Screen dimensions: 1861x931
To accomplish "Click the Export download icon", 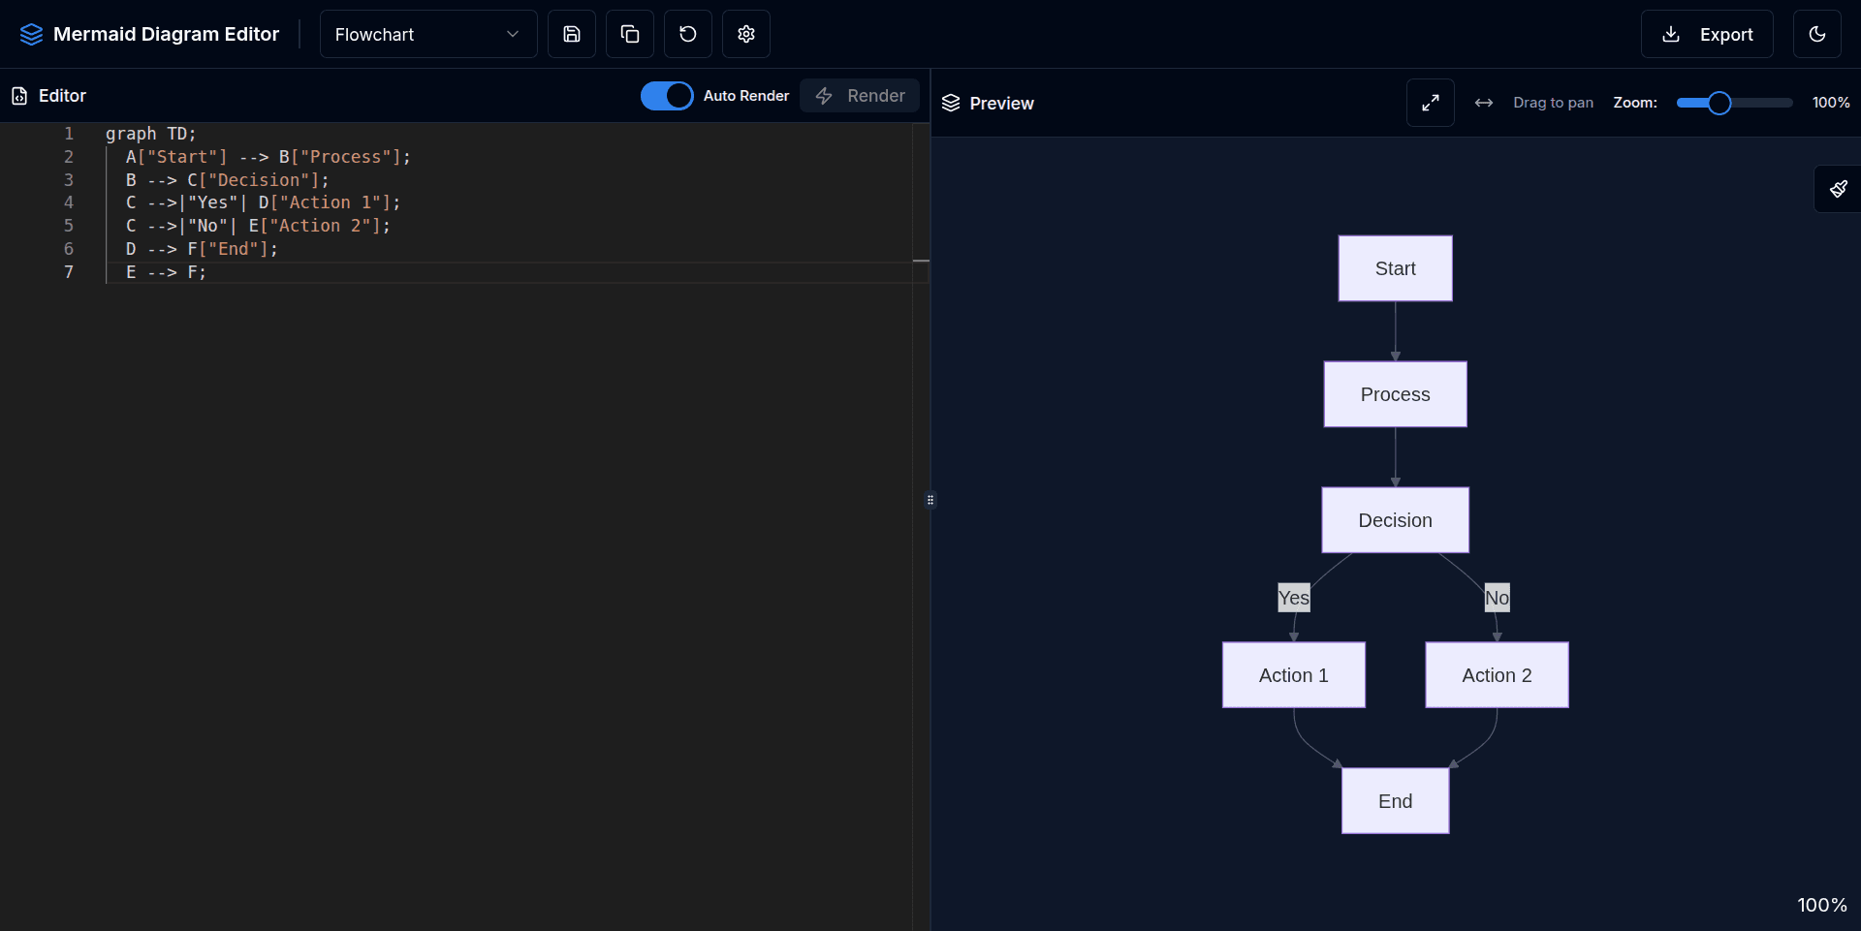I will [x=1670, y=34].
